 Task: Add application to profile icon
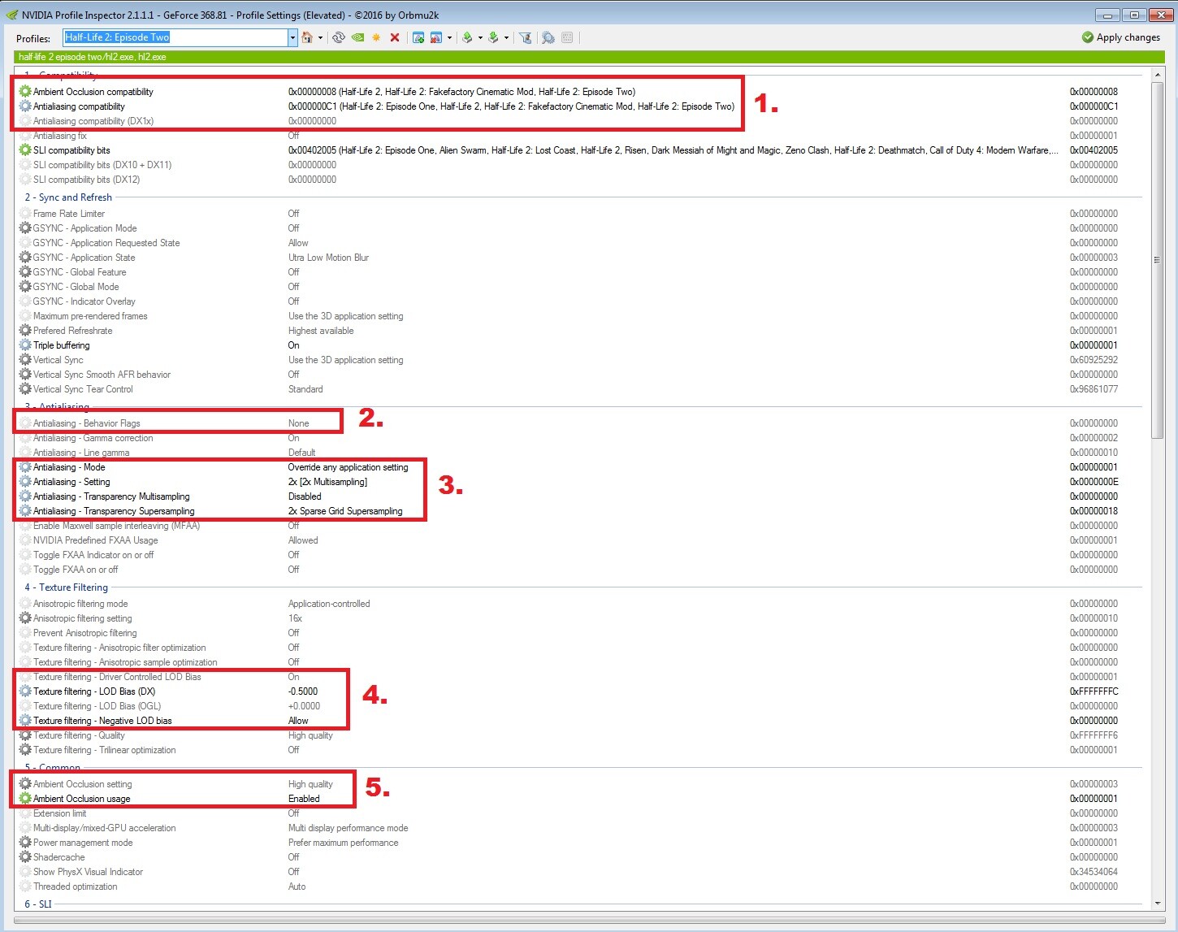click(x=418, y=37)
